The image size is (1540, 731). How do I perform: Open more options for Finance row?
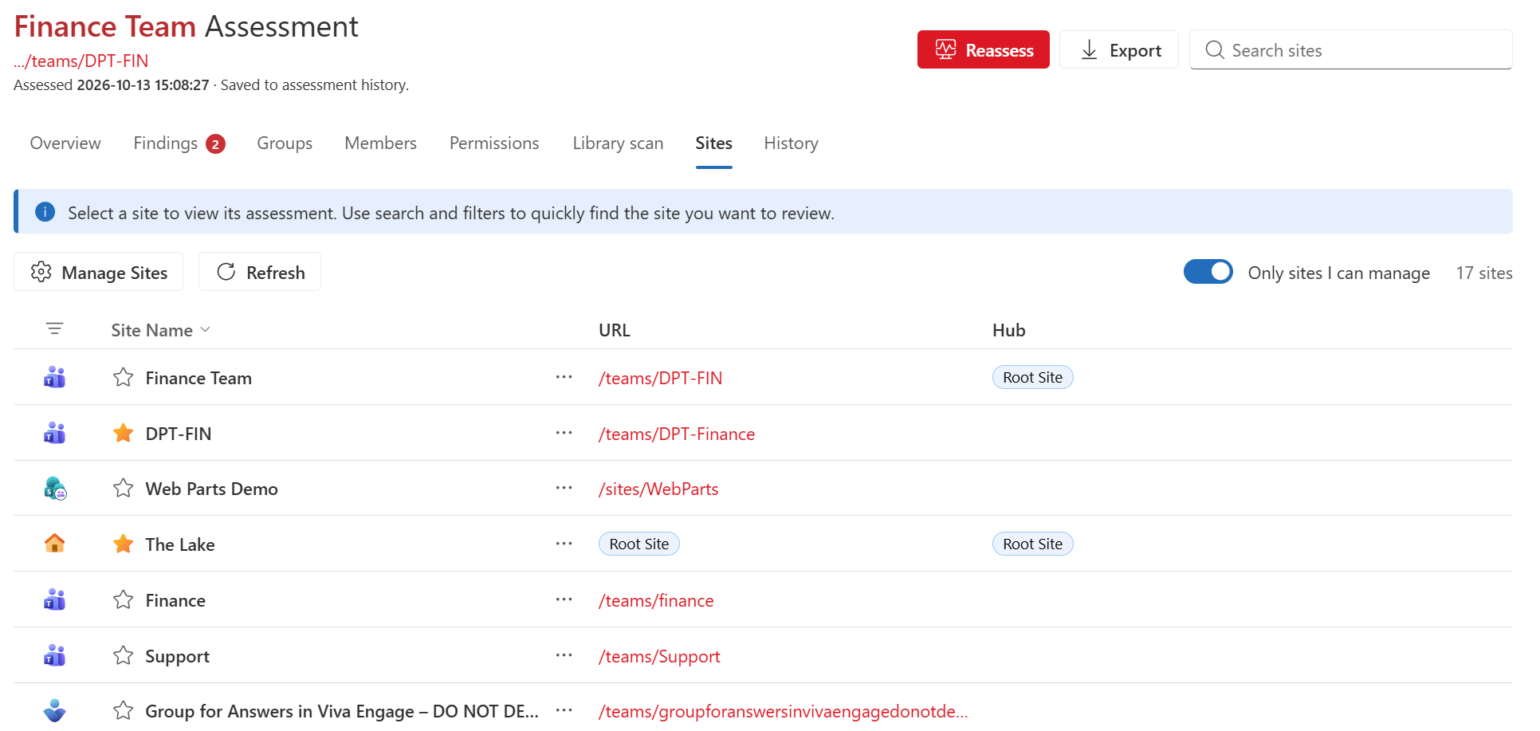pyautogui.click(x=564, y=599)
